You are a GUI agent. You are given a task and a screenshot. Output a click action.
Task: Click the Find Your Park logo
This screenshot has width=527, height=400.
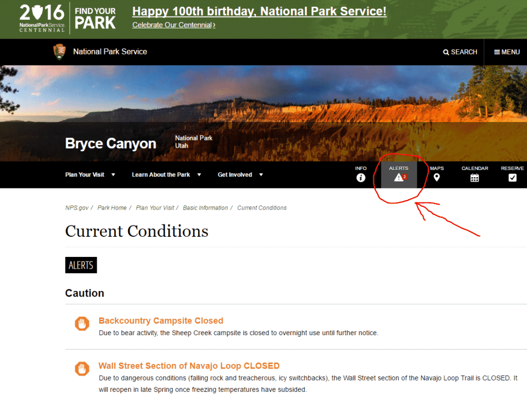[95, 19]
